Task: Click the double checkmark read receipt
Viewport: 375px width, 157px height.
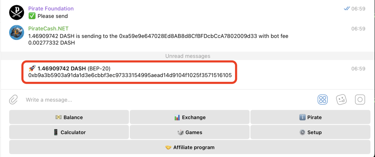Action: [346, 9]
